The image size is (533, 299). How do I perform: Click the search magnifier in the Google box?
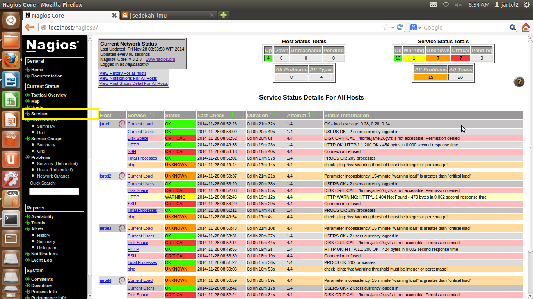coord(513,27)
